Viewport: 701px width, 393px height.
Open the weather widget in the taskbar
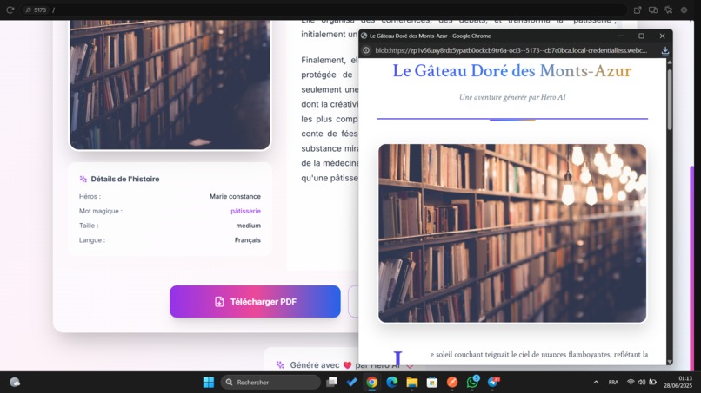point(15,383)
